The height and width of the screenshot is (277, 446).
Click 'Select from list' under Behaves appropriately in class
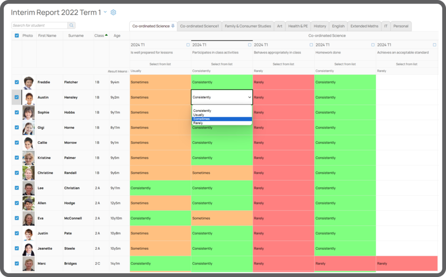(x=284, y=64)
